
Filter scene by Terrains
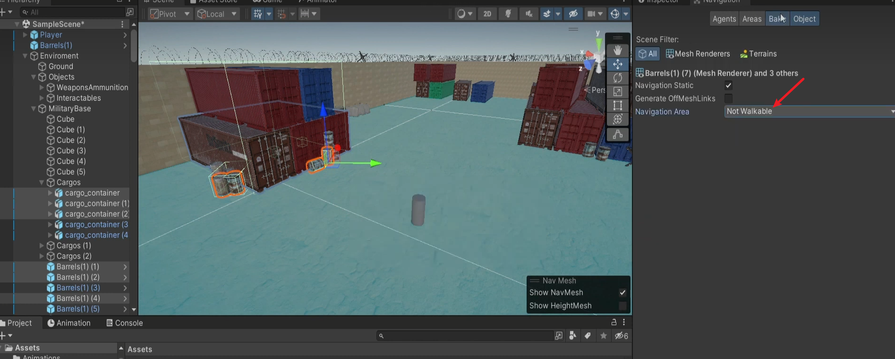point(758,54)
